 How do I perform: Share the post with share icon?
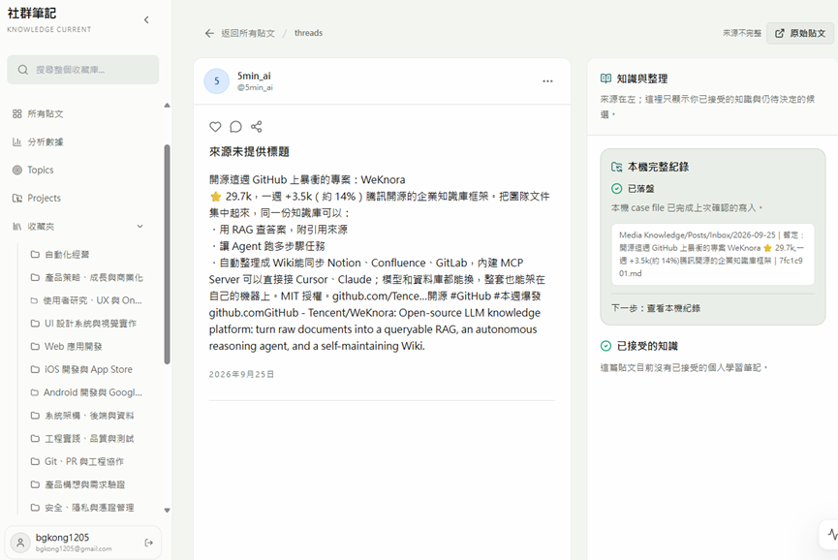pyautogui.click(x=257, y=127)
